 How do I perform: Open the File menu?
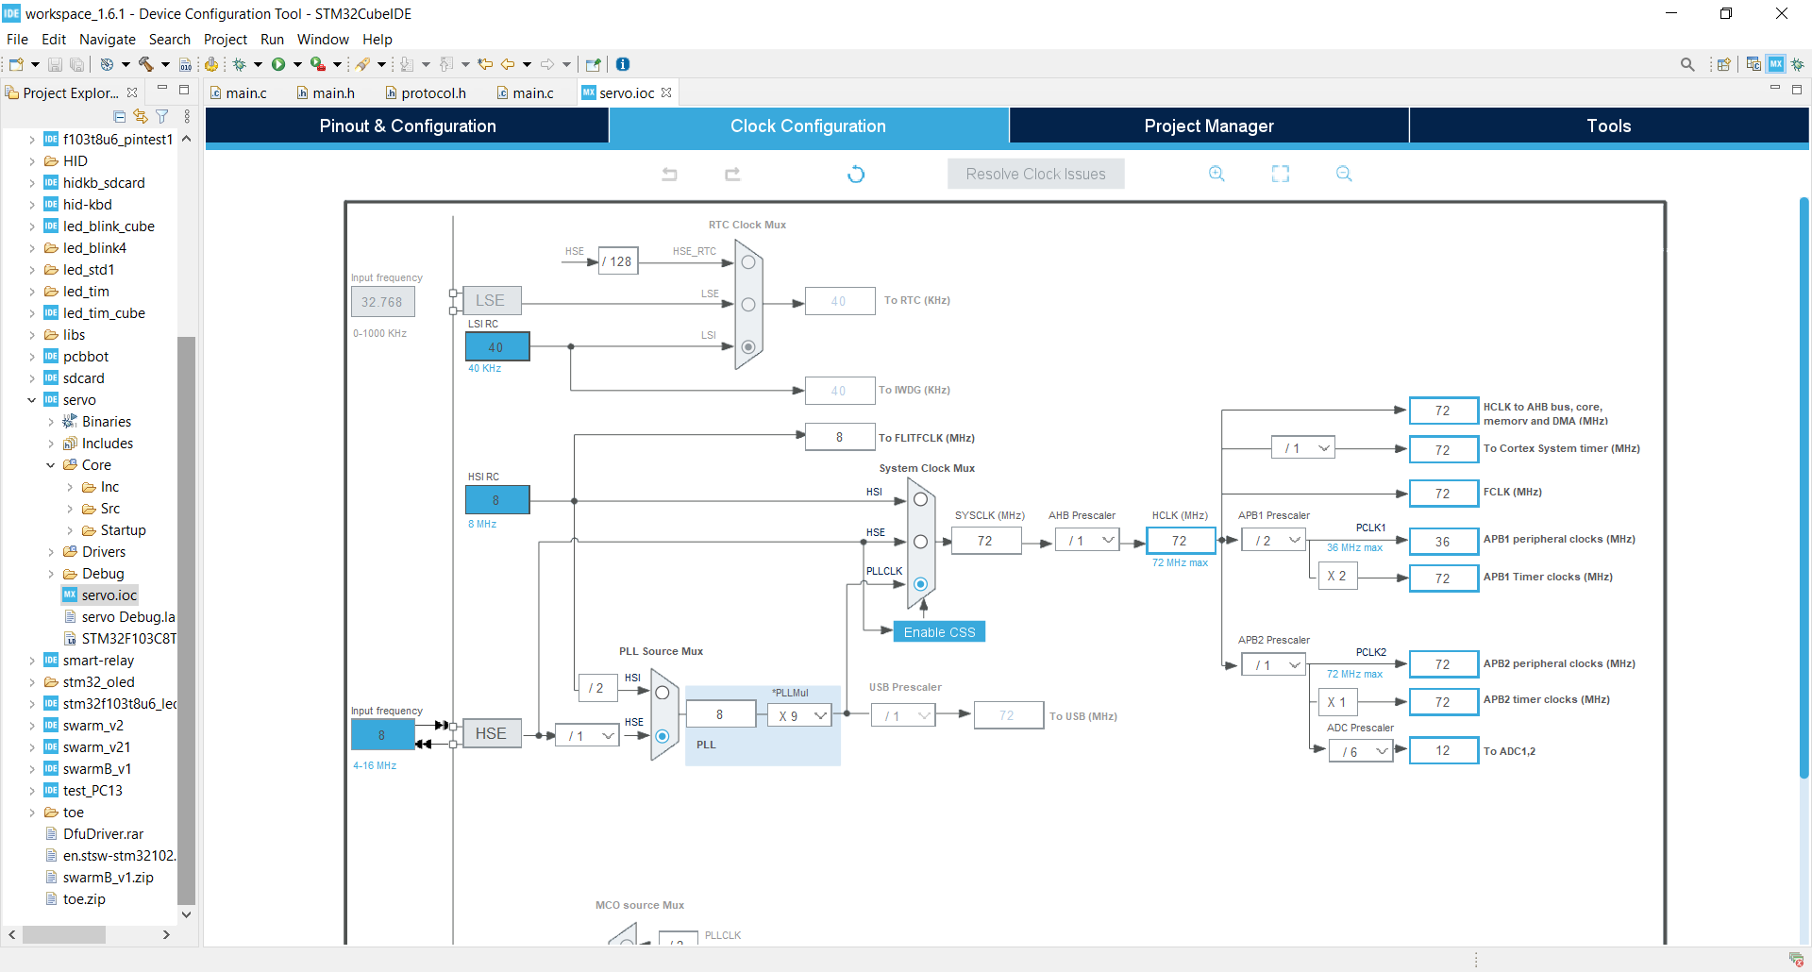click(x=17, y=40)
